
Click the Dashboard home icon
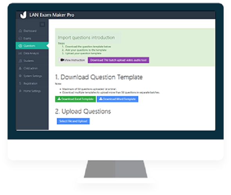(20, 31)
